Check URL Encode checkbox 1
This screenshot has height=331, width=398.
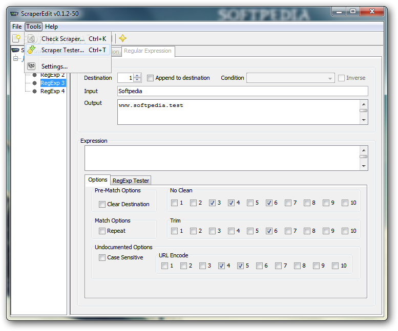165,266
